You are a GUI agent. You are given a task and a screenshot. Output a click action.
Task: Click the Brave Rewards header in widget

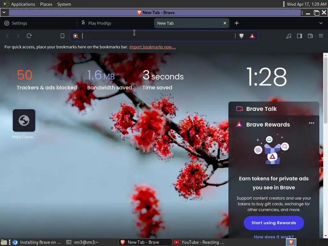[268, 125]
